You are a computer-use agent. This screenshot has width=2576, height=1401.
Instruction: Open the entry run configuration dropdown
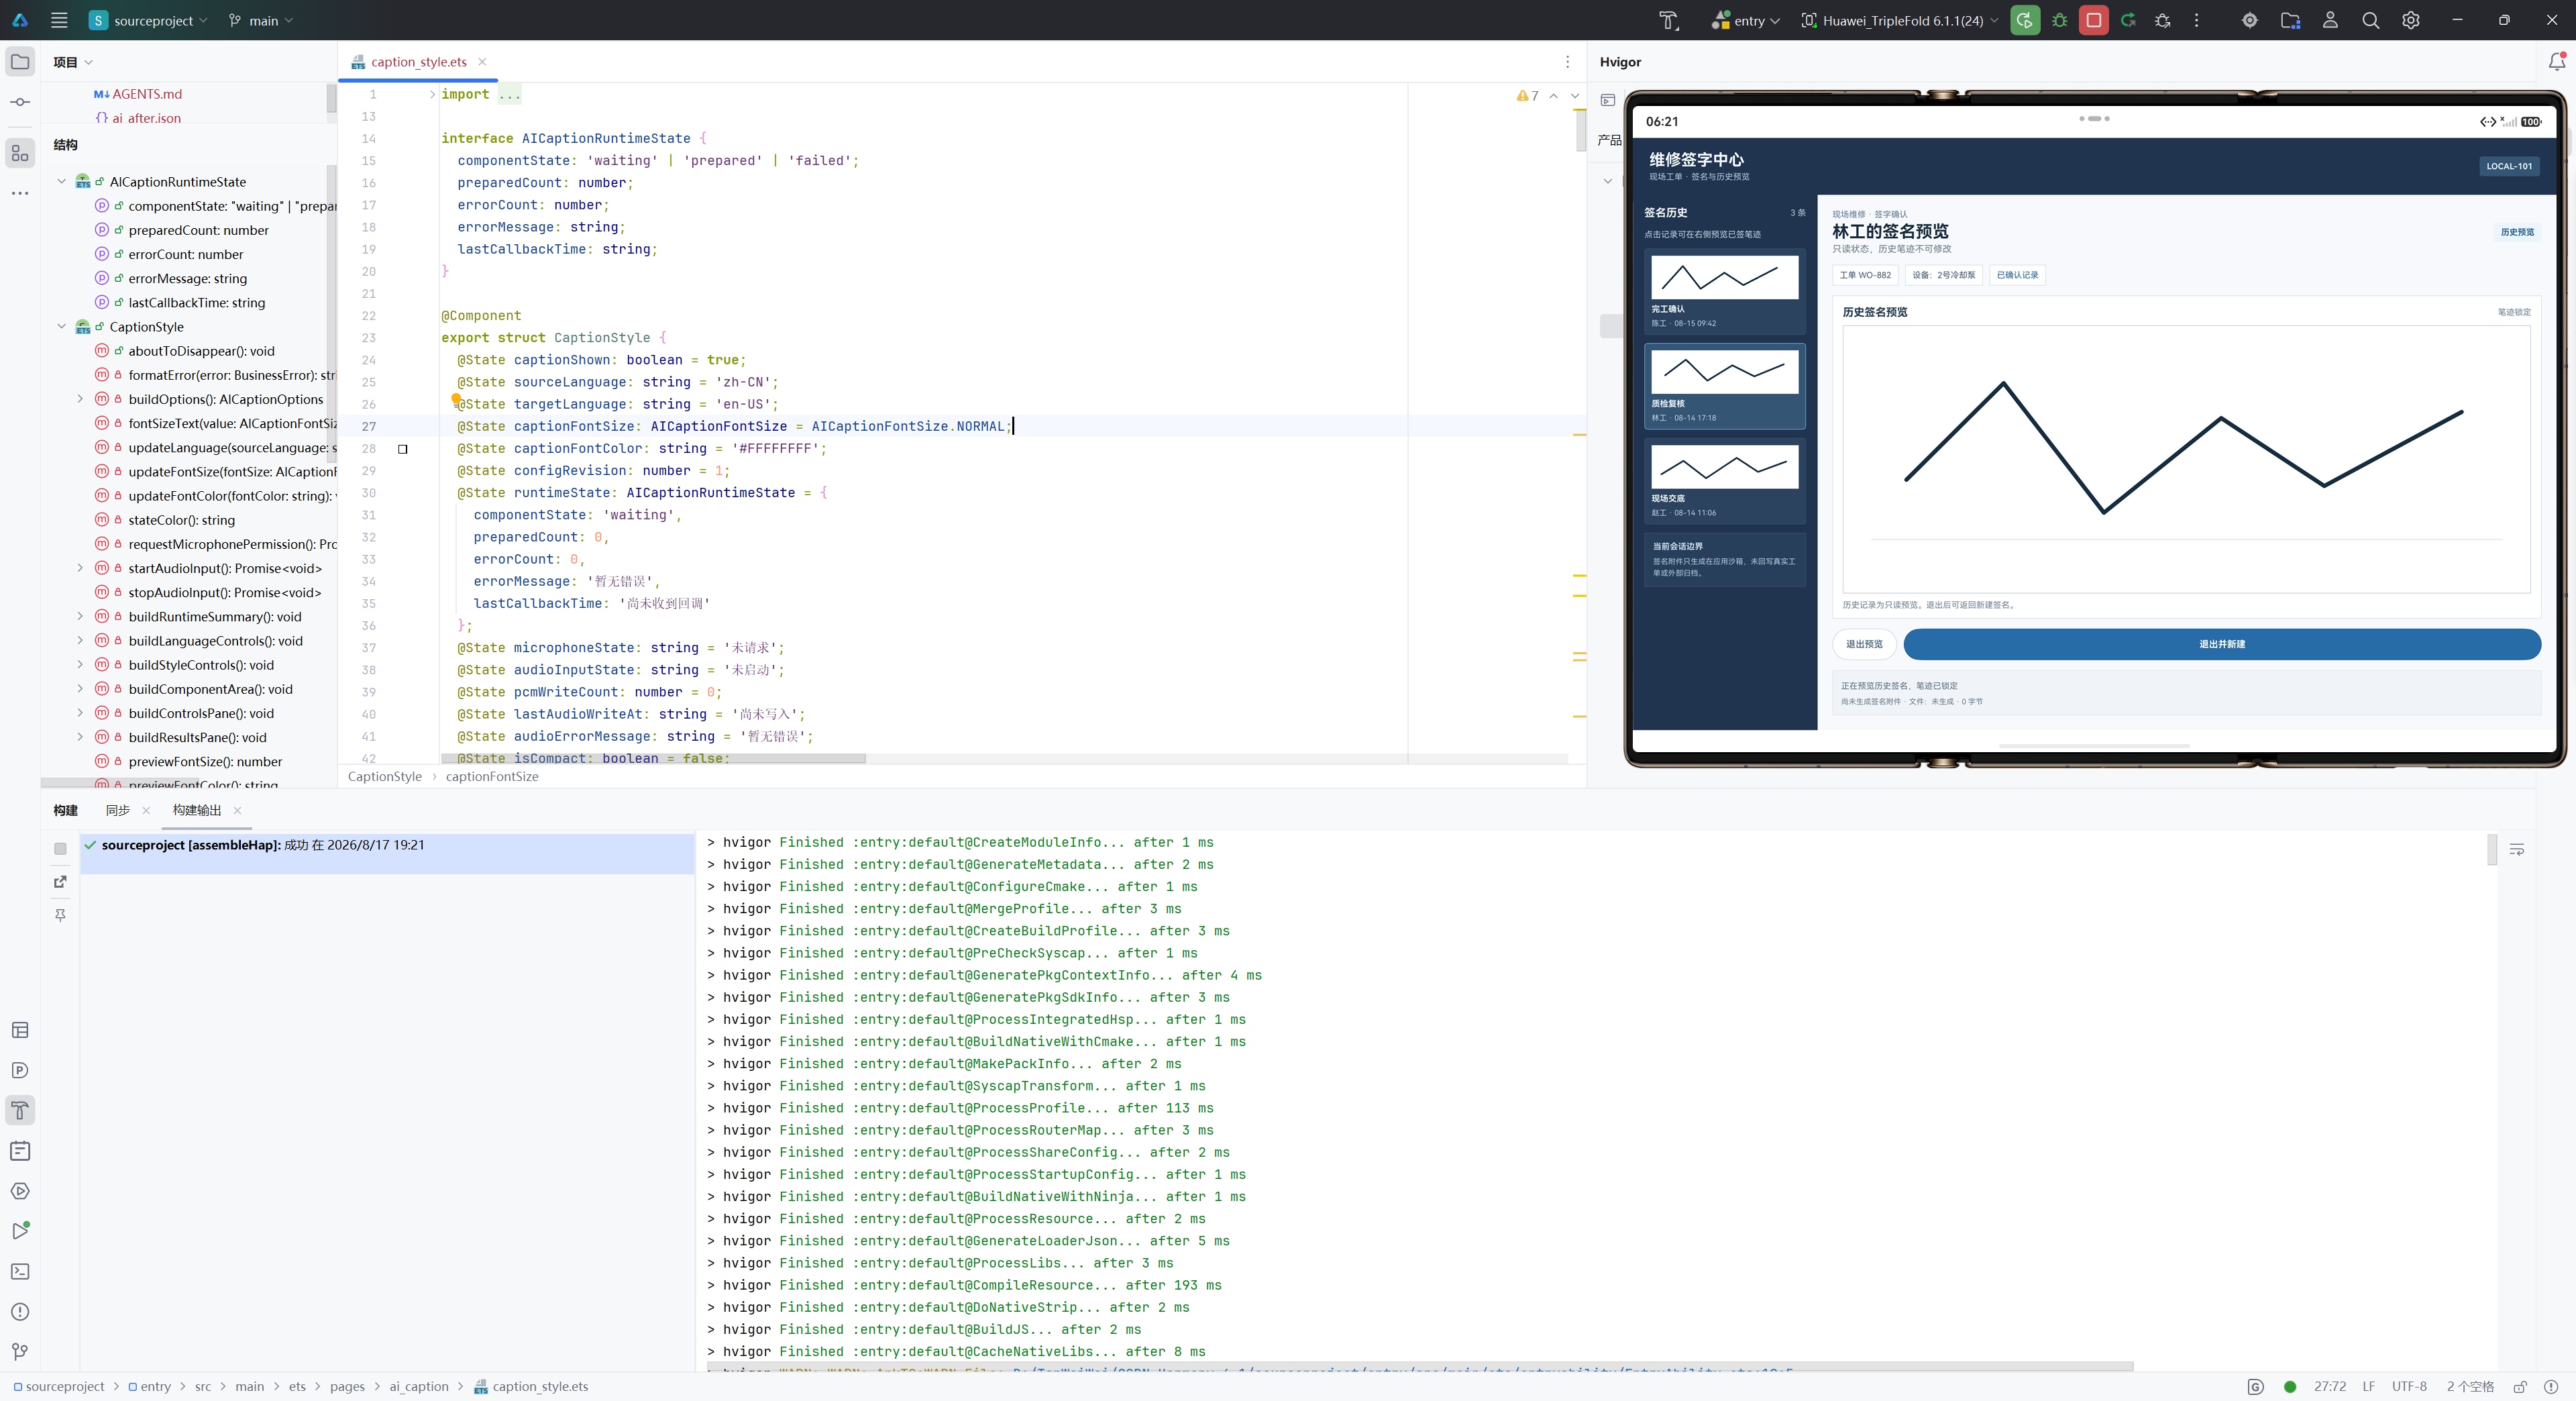pyautogui.click(x=1746, y=20)
